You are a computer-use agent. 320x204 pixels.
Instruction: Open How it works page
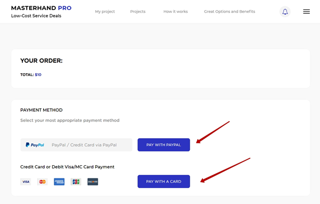point(175,12)
